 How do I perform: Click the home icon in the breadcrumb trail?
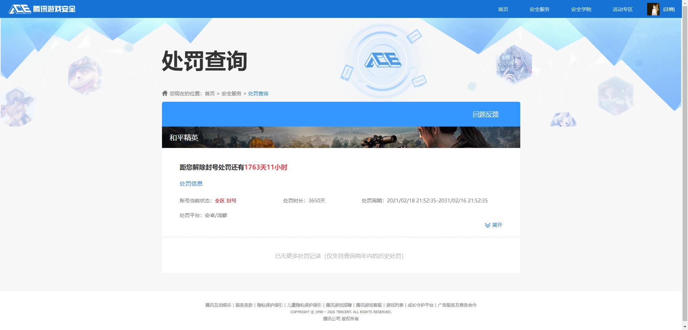tap(165, 93)
